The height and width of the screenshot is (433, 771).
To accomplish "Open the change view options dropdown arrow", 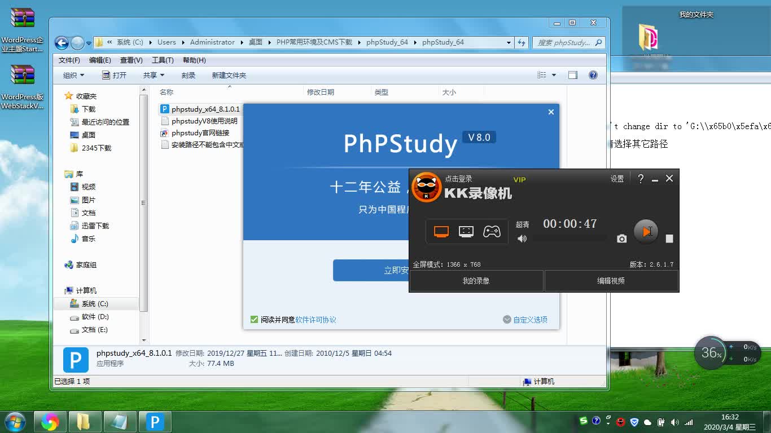I will (x=554, y=76).
